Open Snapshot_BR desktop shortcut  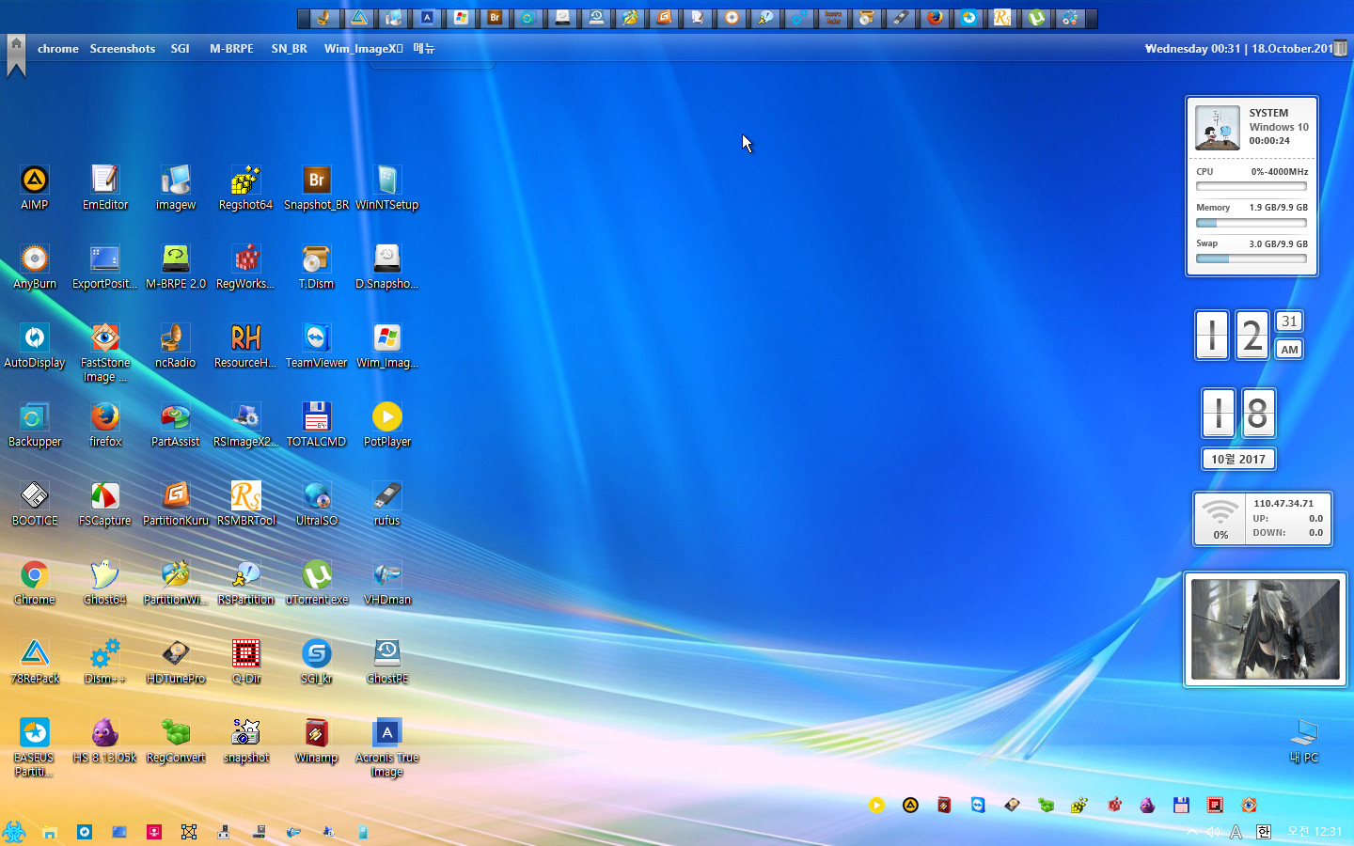tap(317, 187)
